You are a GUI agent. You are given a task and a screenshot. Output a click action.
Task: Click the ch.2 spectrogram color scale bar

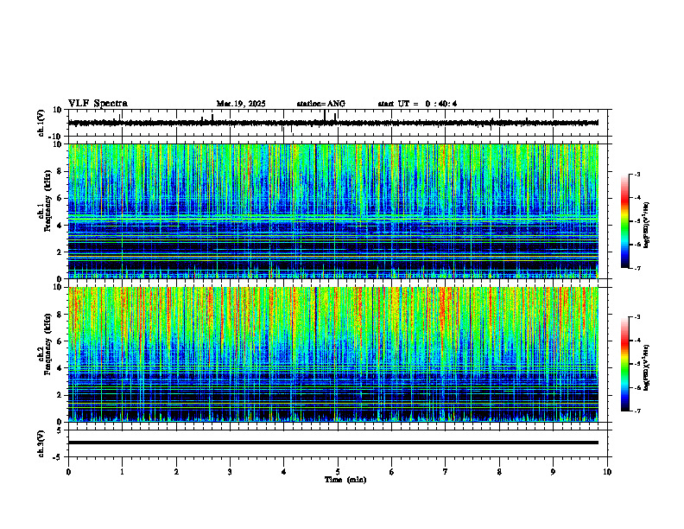(x=624, y=364)
